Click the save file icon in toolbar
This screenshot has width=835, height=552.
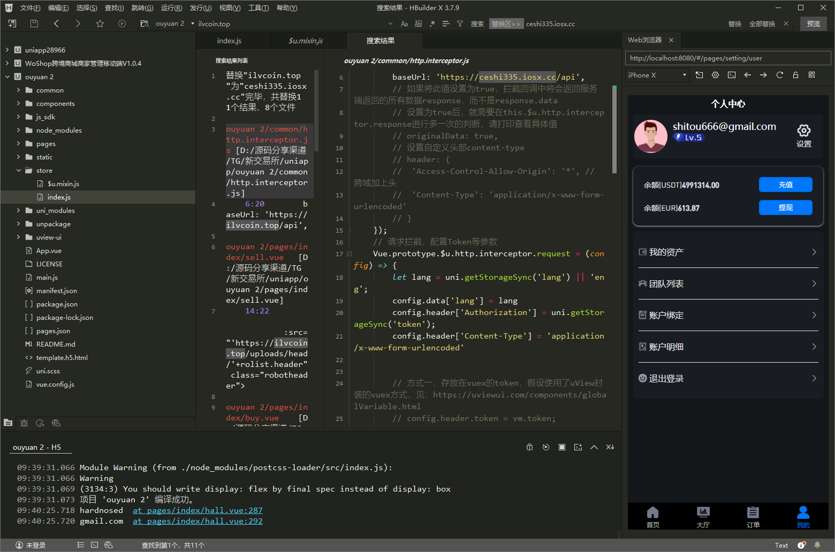(34, 24)
